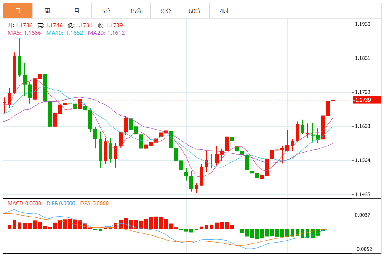Click the MA10 indicator label
The width and height of the screenshot is (384, 254).
[64, 33]
